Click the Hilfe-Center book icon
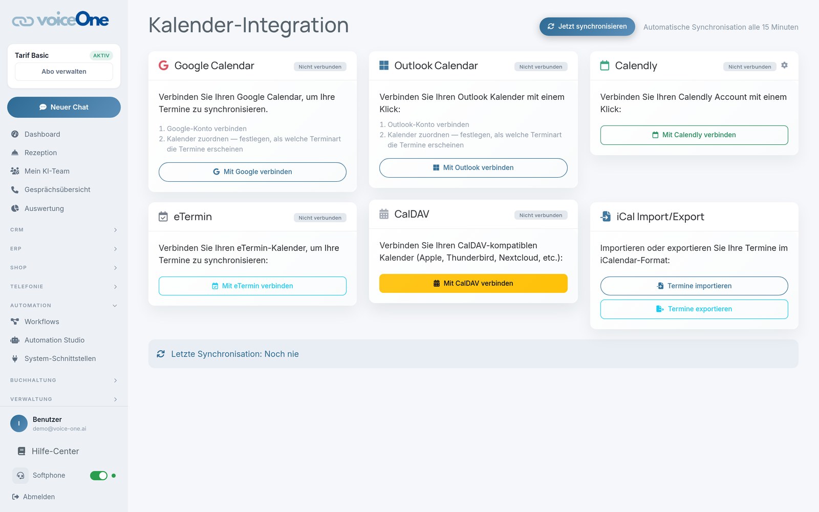Viewport: 819px width, 512px height. [x=21, y=451]
